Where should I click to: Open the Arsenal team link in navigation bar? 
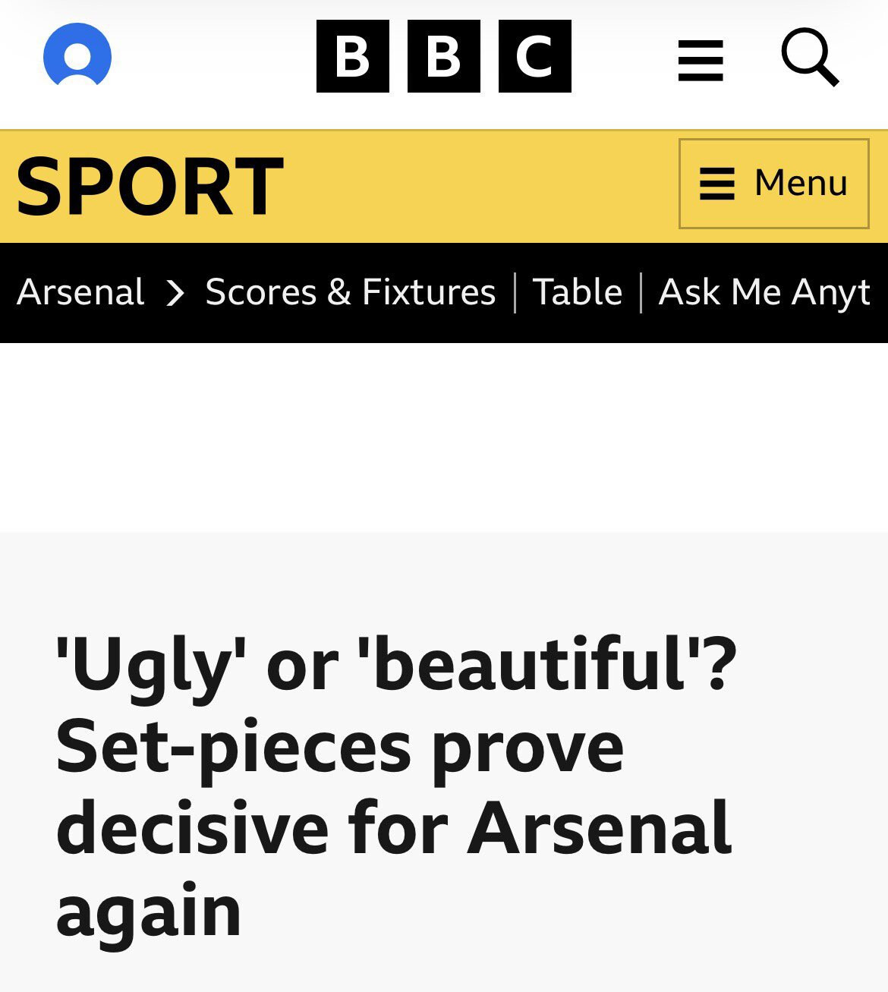tap(80, 292)
